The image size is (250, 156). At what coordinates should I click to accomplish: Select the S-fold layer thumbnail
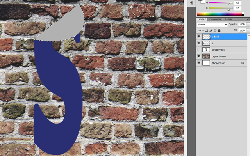coord(206,37)
